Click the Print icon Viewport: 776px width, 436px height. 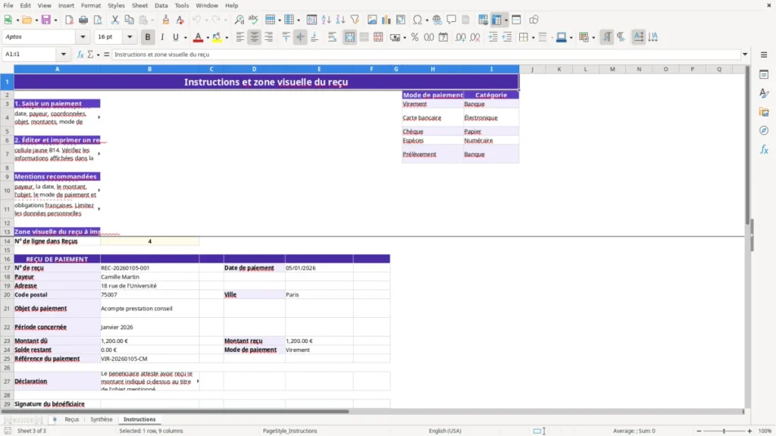(83, 20)
